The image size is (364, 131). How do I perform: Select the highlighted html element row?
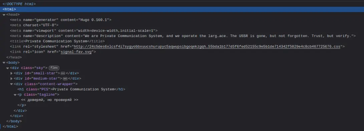tap(182, 9)
